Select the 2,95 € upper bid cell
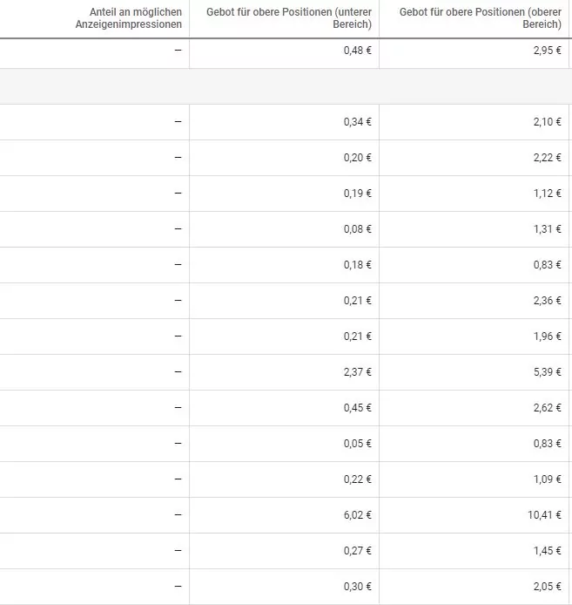The height and width of the screenshot is (605, 572). click(474, 51)
